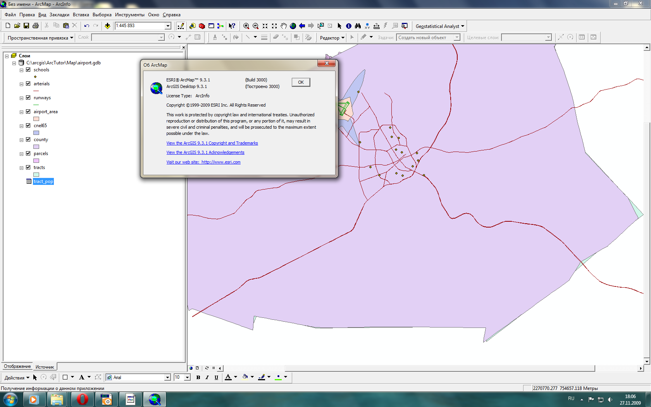This screenshot has width=651, height=407.
Task: Click the Fixed Zoom In icon
Action: 265,26
